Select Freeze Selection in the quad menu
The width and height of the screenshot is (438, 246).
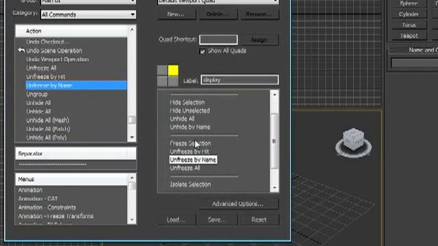tap(190, 143)
